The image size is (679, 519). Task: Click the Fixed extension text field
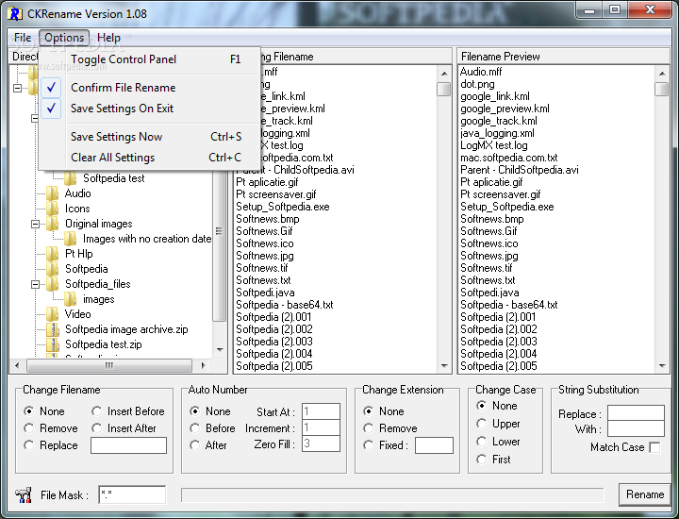click(x=434, y=445)
